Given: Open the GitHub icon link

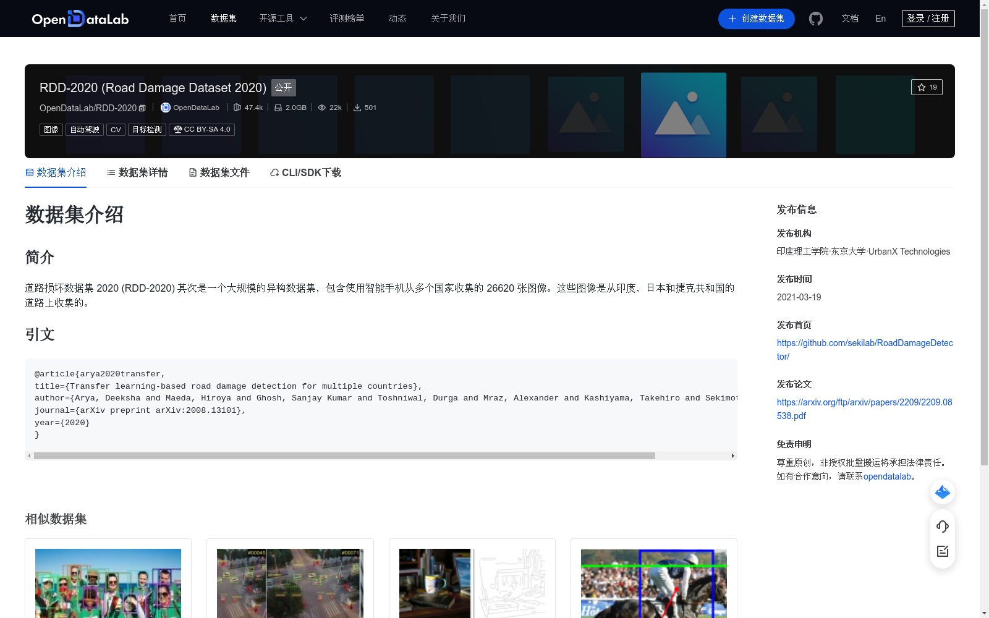Looking at the screenshot, I should tap(816, 19).
